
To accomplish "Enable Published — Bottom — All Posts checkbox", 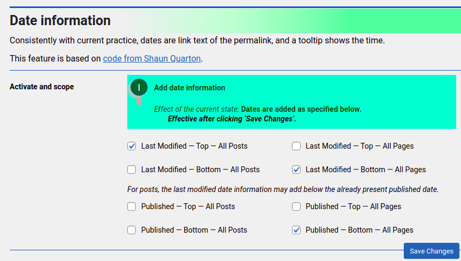I will (132, 230).
